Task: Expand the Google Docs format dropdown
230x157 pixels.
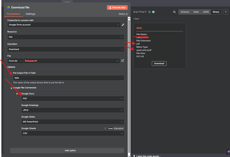Action: point(72,99)
